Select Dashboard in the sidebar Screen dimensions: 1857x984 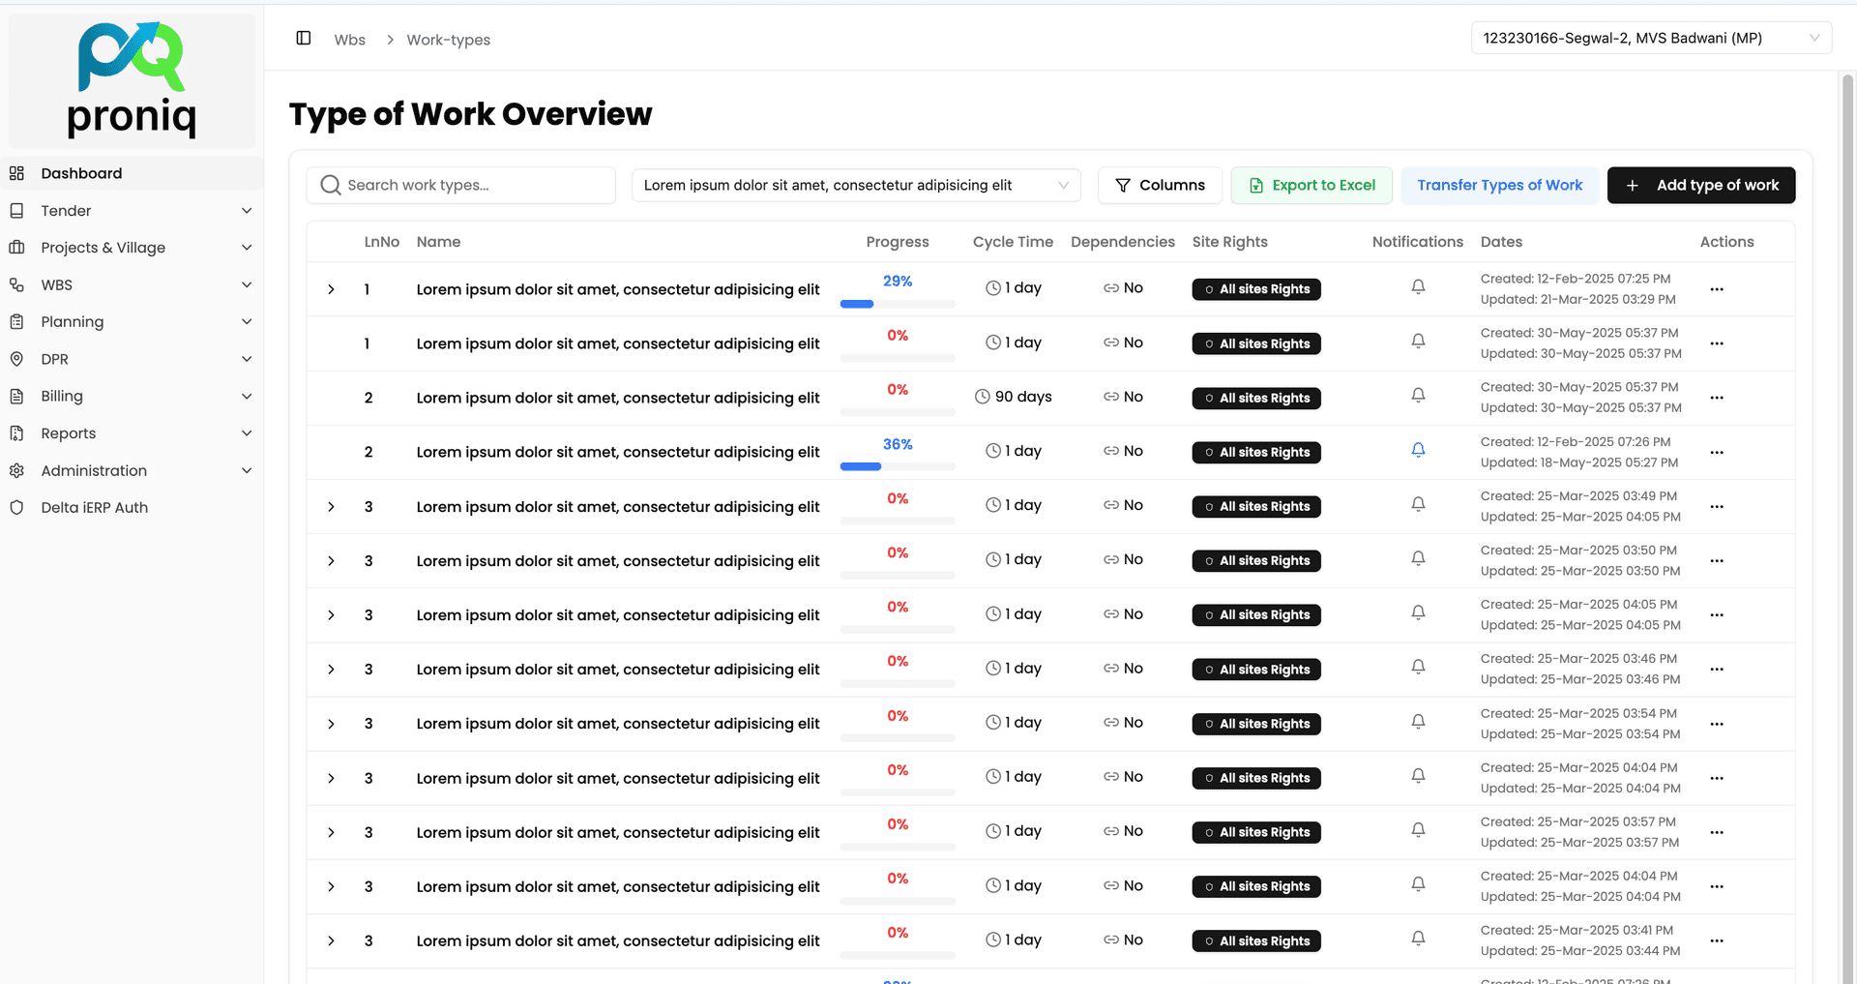[81, 172]
